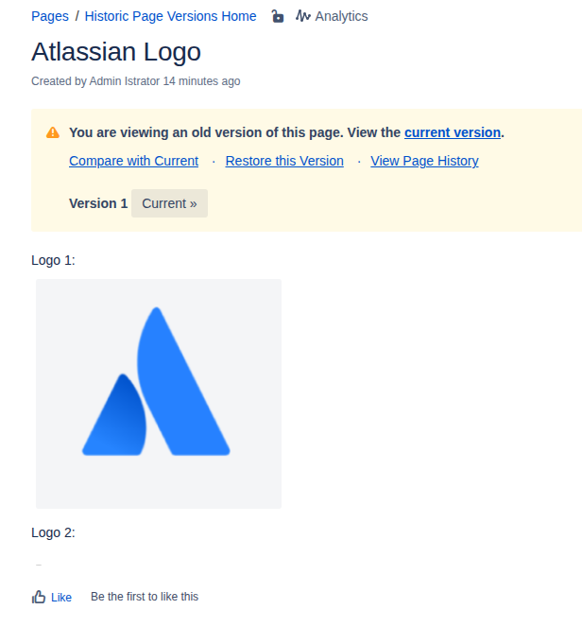582x627 pixels.
Task: Click the 'Logo 1:' caption text
Action: [53, 260]
